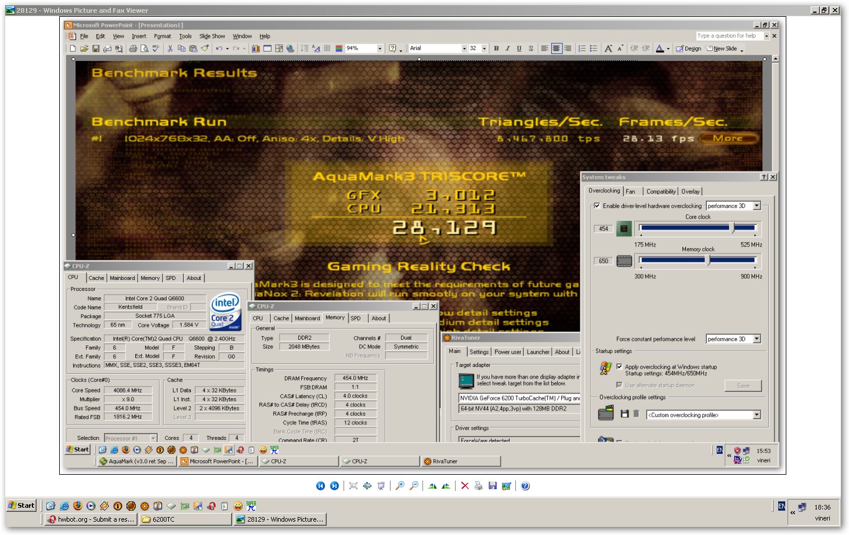Screen dimensions: 849x535
Task: Launch Internet Explorer from quick launch
Action: pos(64,506)
